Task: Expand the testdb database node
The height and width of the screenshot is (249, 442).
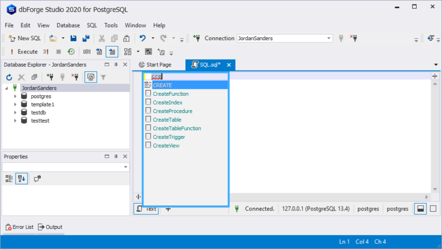Action: click(15, 112)
